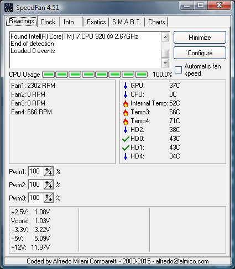Viewport: 235px width, 269px height.
Task: Click the Pwm2 up/down spinner arrows
Action: click(x=49, y=184)
